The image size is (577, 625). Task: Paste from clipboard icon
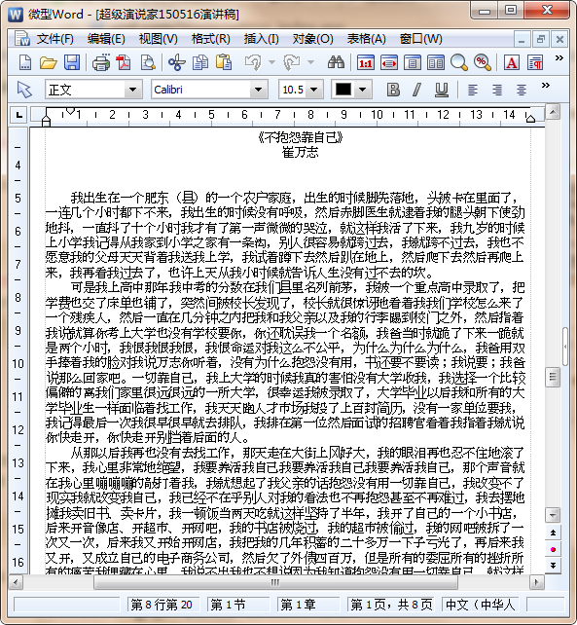[224, 63]
